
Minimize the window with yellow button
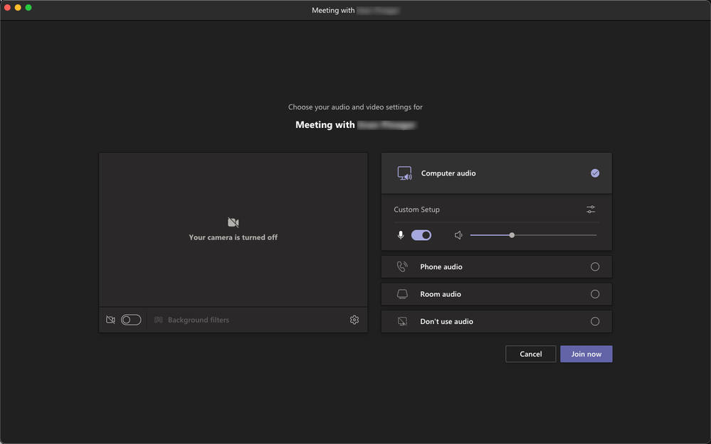pos(18,8)
